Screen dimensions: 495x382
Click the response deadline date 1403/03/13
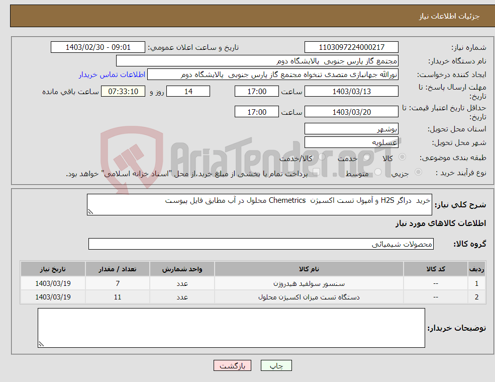coord(351,92)
